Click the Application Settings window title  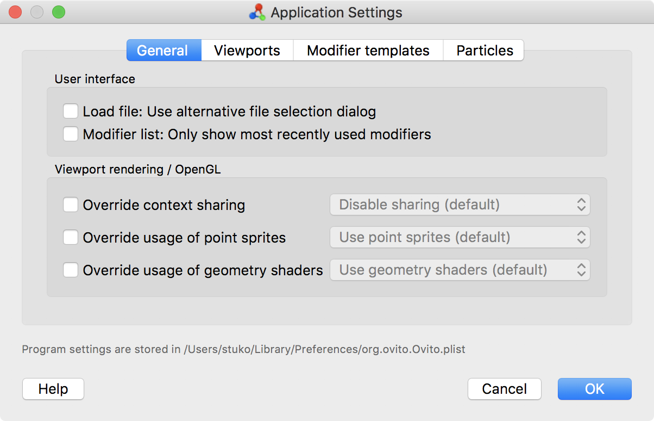click(x=336, y=13)
